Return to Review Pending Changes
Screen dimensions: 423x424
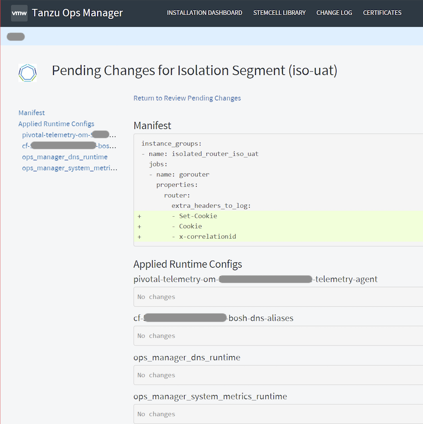click(187, 98)
